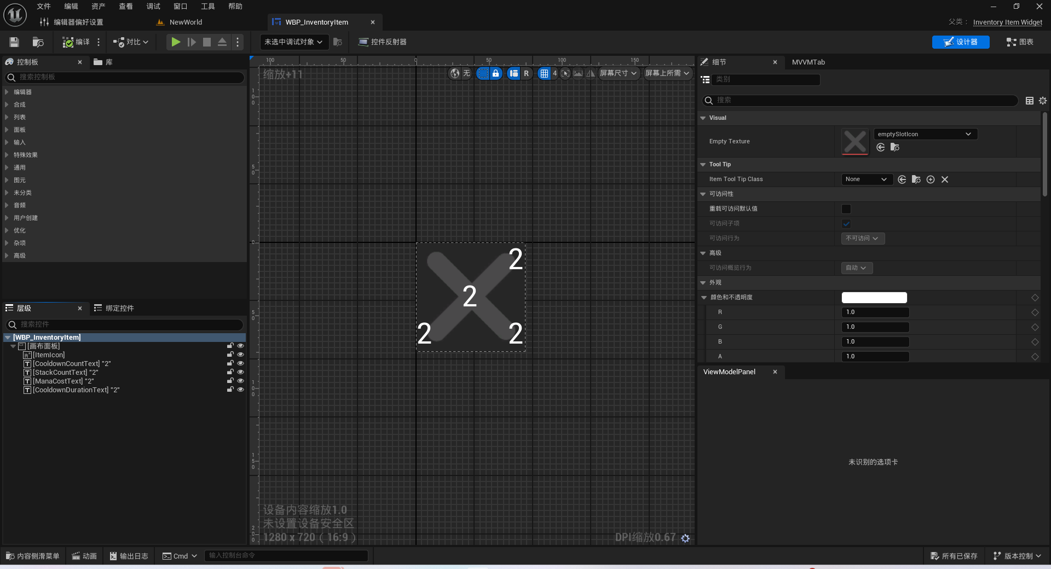Viewport: 1051px width, 569px height.
Task: Toggle grid snapping in designer viewport
Action: click(x=544, y=73)
